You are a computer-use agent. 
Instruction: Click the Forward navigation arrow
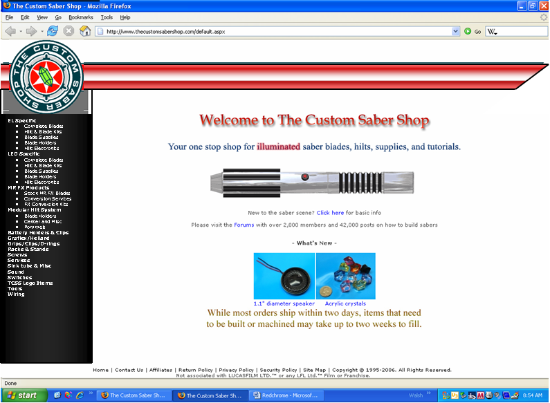pyautogui.click(x=31, y=31)
